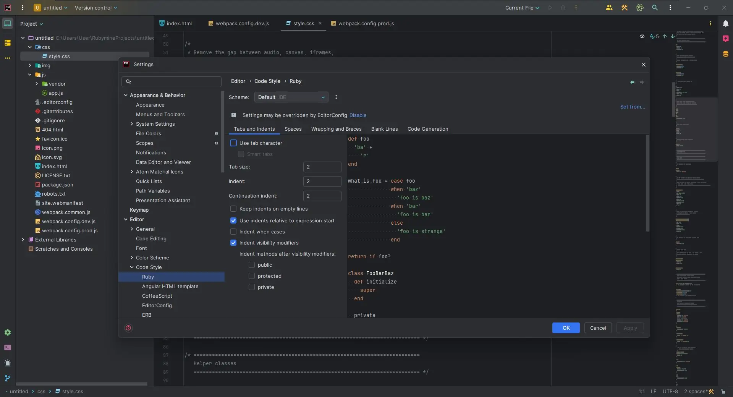The height and width of the screenshot is (397, 733).
Task: Open the Code With Me users icon
Action: point(609,8)
